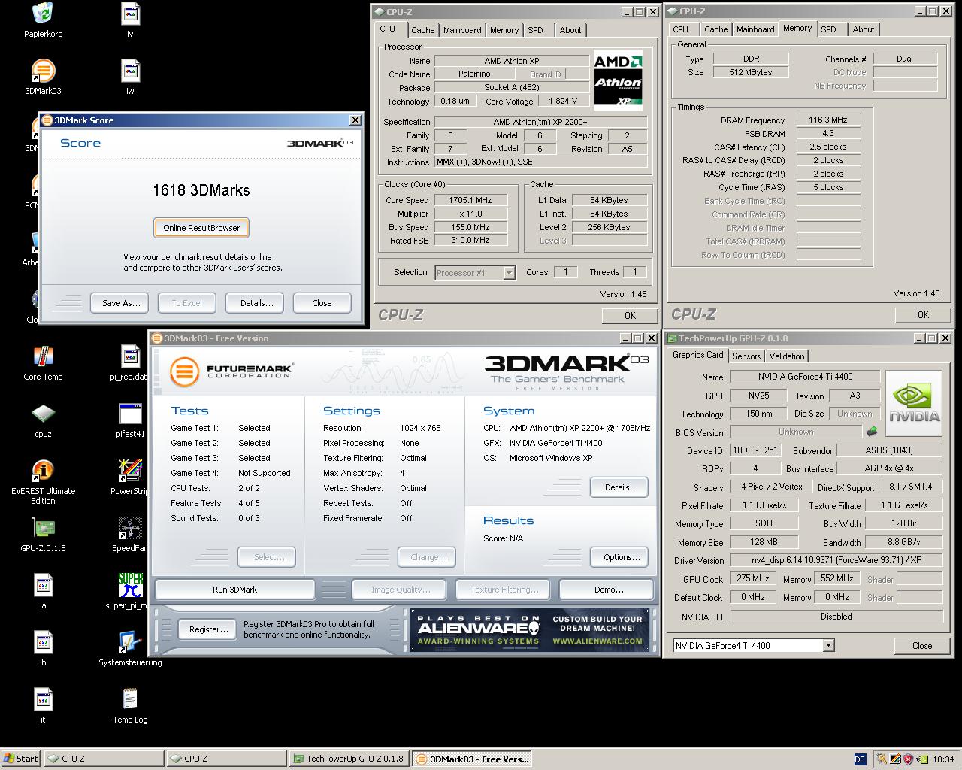Activate the 3DMark03 - Free Version taskbar button
The width and height of the screenshot is (962, 770).
(x=472, y=759)
